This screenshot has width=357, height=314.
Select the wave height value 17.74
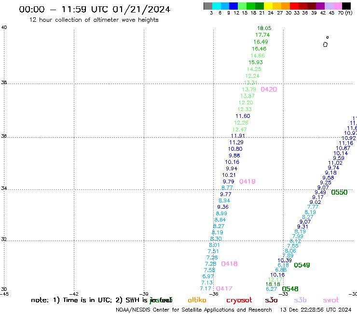pyautogui.click(x=262, y=35)
